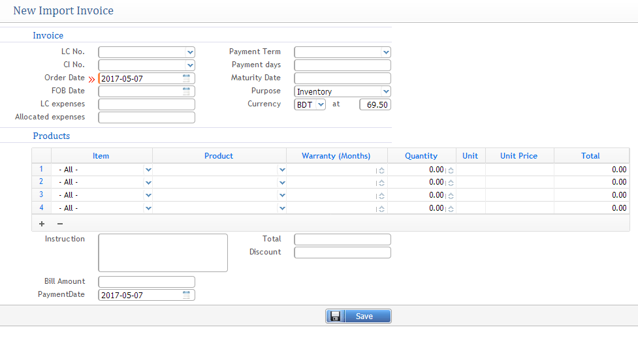Screen dimensions: 638x338
Task: Focus the Allocated expenses field
Action: (146, 117)
